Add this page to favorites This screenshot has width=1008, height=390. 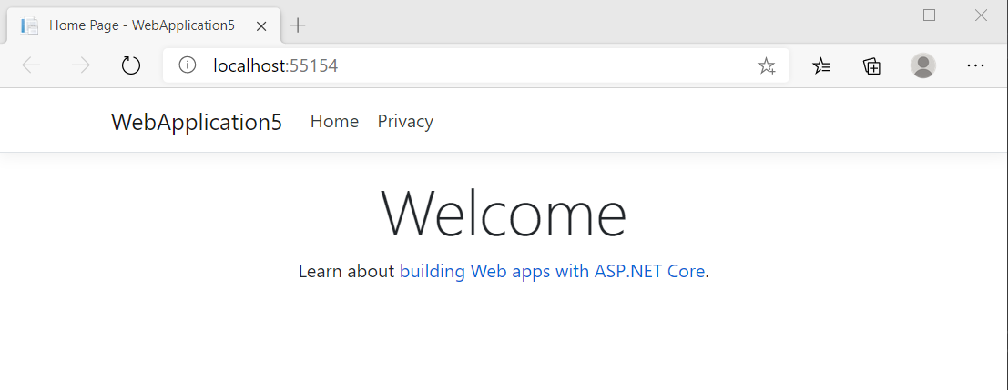tap(767, 65)
